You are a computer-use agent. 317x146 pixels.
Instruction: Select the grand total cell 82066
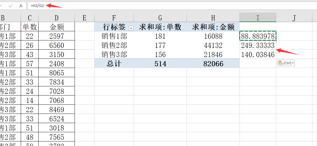click(x=213, y=64)
